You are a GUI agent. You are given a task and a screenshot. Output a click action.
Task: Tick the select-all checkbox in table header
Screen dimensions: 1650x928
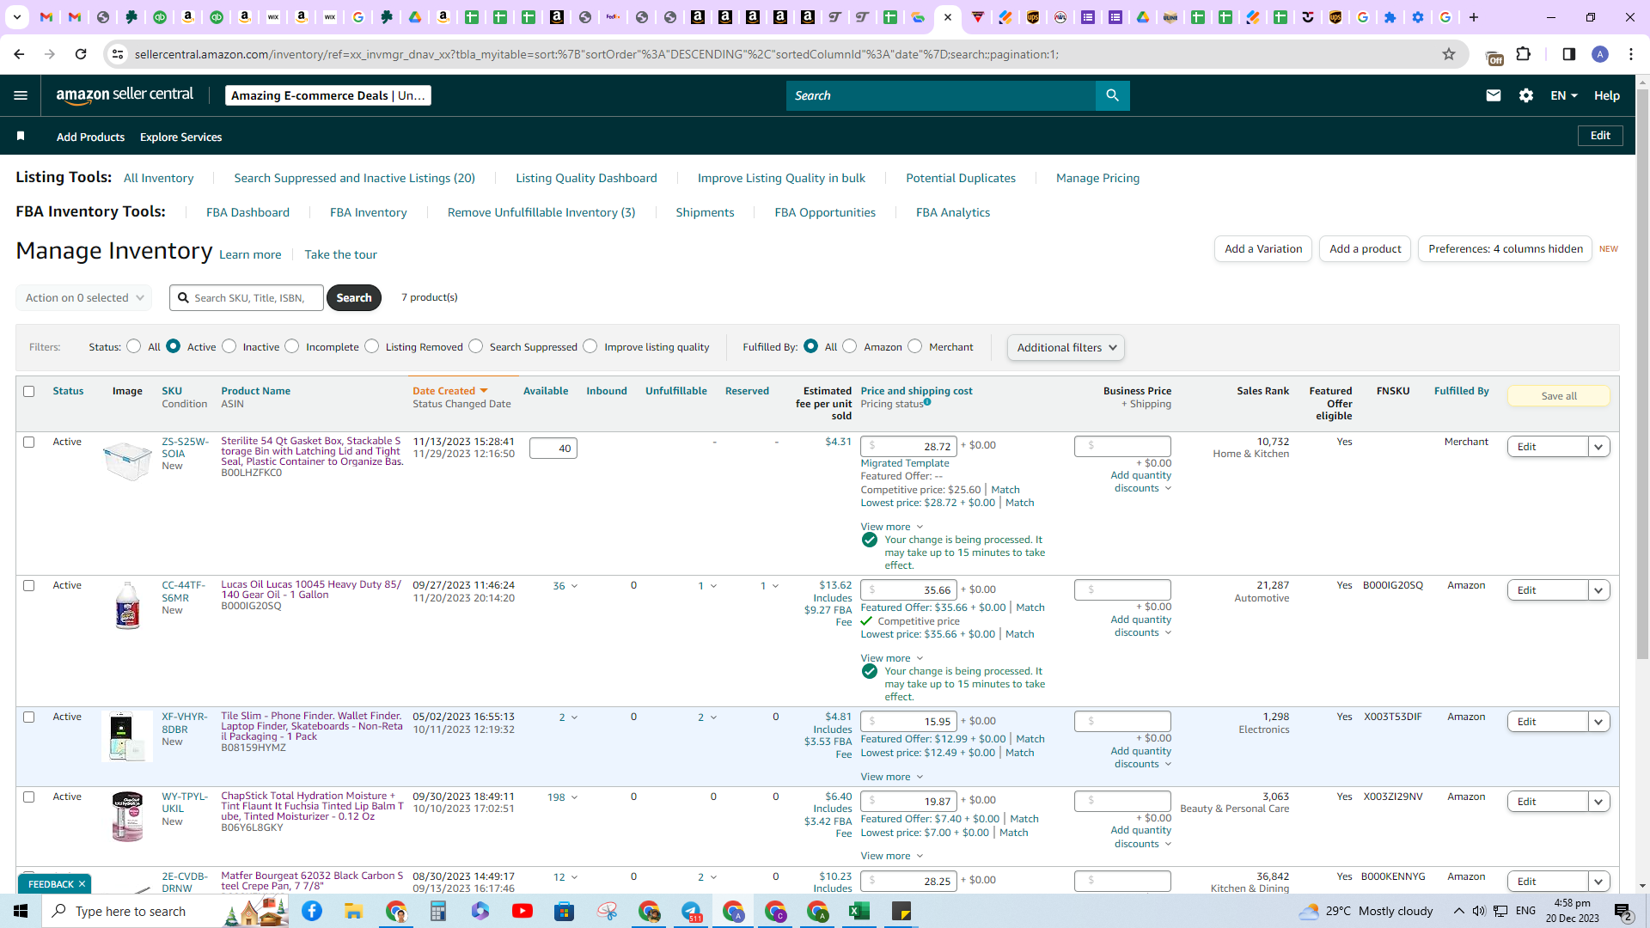(28, 391)
